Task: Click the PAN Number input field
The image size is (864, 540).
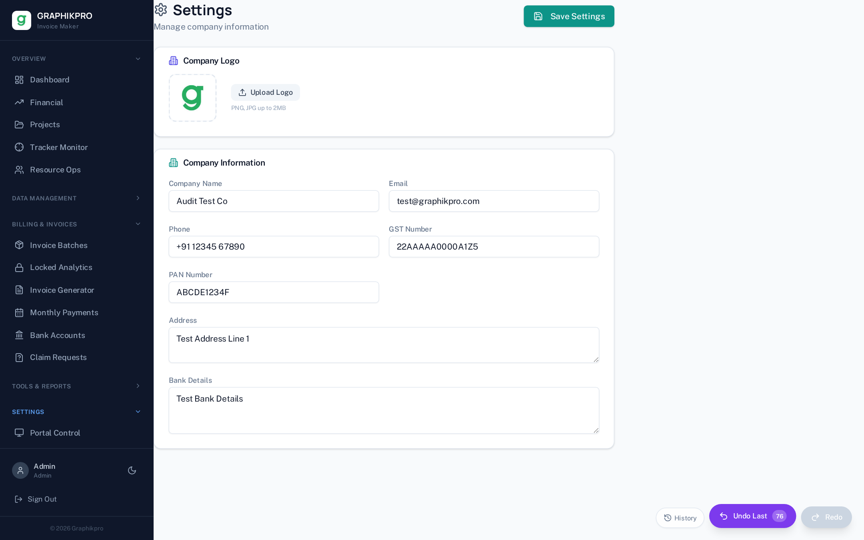Action: coord(274,292)
